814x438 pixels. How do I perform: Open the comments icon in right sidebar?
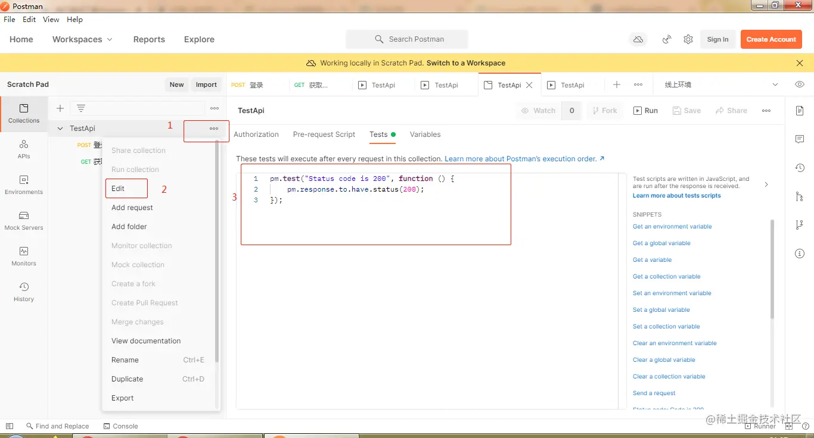(800, 139)
